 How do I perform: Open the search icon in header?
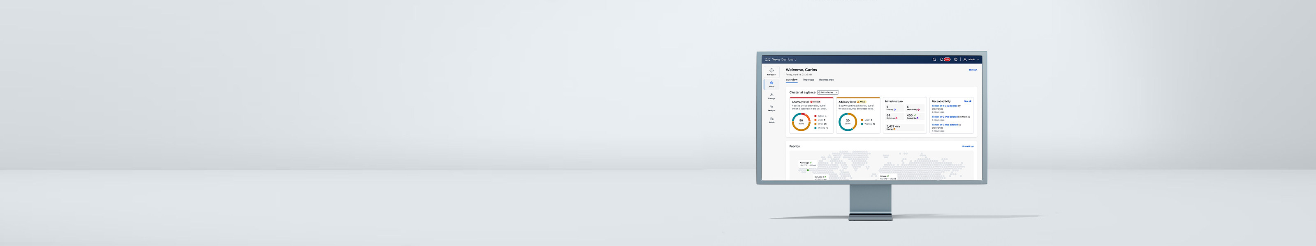coord(934,59)
